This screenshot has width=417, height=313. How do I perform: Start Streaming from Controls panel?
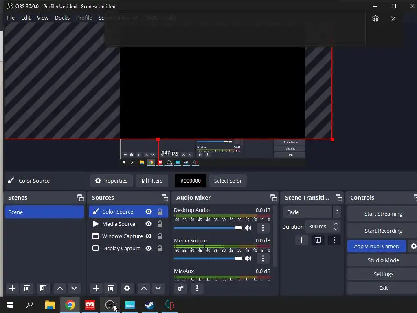click(x=383, y=214)
